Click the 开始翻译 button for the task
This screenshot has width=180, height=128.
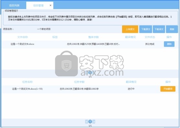coord(168,89)
